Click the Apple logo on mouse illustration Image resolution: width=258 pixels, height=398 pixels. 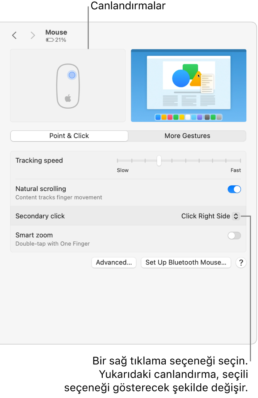tap(68, 98)
